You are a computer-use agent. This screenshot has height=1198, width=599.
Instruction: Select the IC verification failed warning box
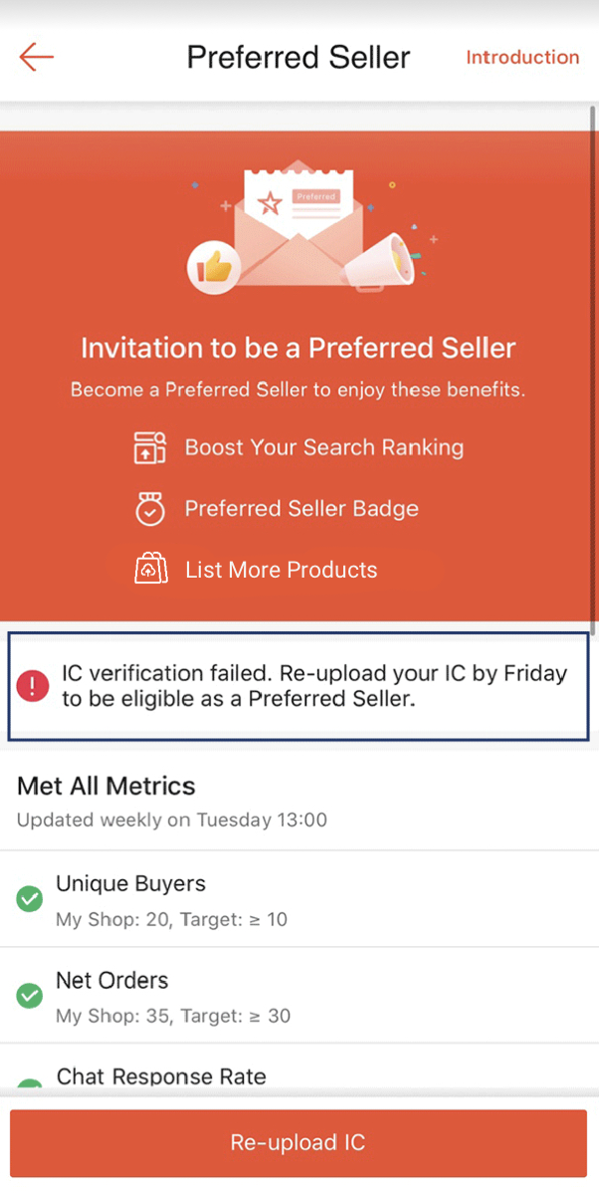click(299, 685)
